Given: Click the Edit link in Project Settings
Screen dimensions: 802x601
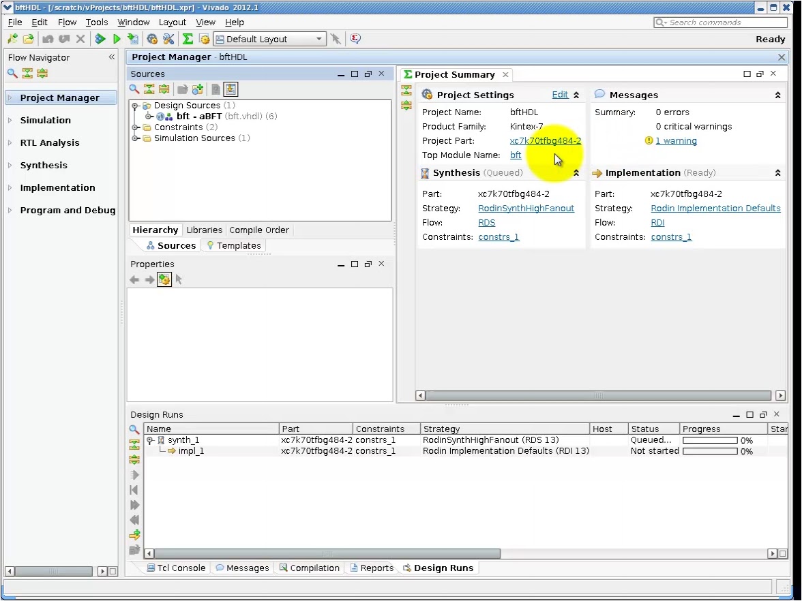Looking at the screenshot, I should point(560,95).
